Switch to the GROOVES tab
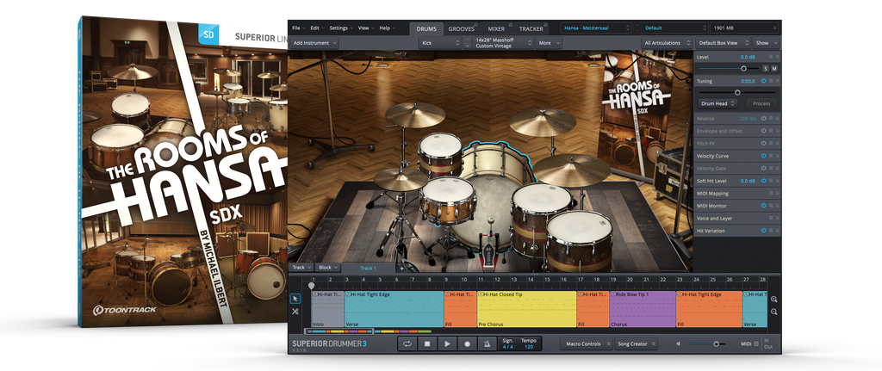Image resolution: width=882 pixels, height=371 pixels. click(x=462, y=28)
